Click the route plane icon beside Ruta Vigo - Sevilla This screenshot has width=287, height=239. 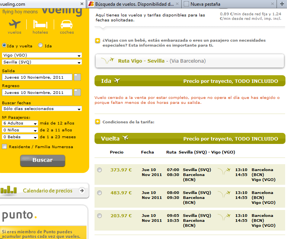click(x=107, y=60)
